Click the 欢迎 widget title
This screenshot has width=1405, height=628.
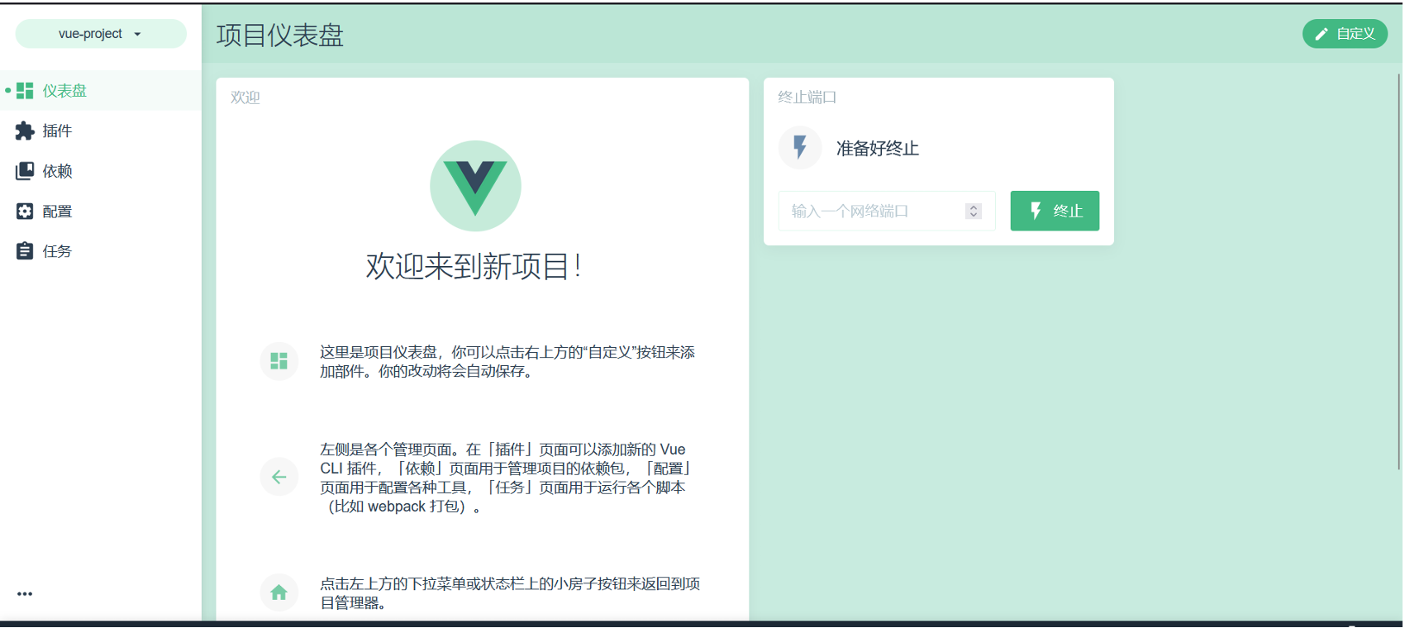tap(245, 98)
